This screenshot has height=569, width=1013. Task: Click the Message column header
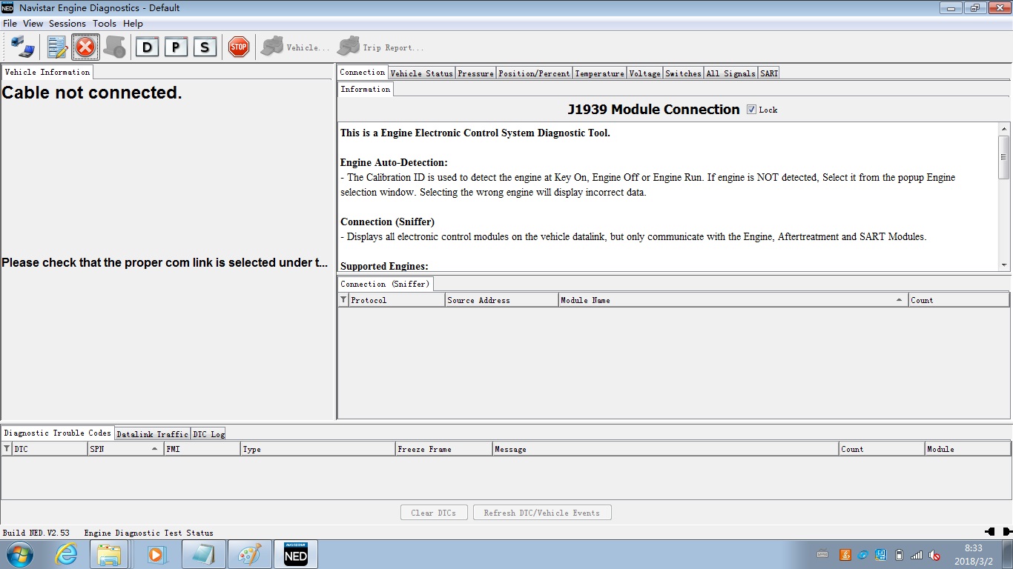(x=665, y=449)
